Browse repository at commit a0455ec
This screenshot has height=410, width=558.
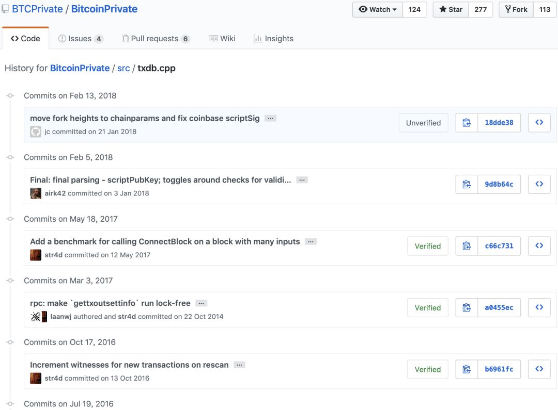[539, 307]
